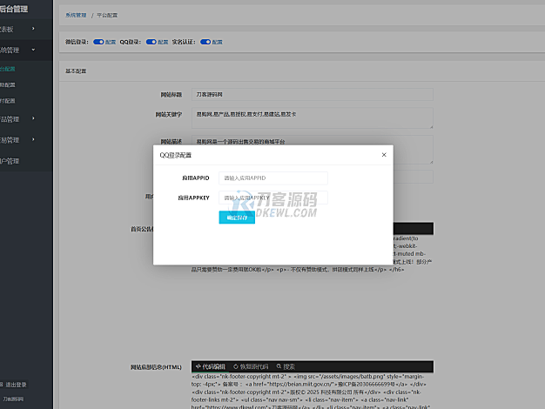Collapse the 系统管理 sidebar section chevron
The width and height of the screenshot is (545, 409).
click(34, 50)
